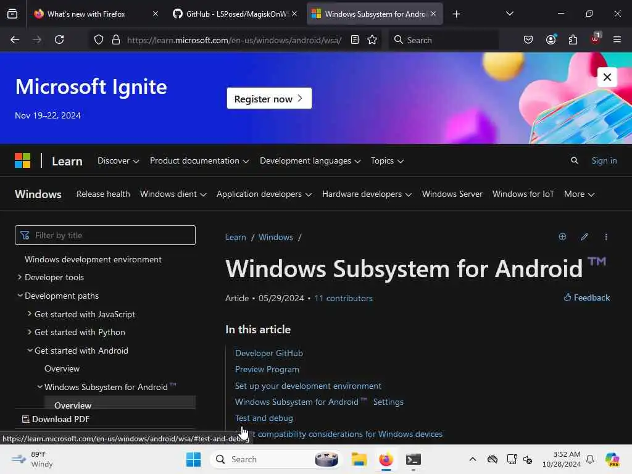
Task: Expand Application developers menu
Action: [264, 194]
